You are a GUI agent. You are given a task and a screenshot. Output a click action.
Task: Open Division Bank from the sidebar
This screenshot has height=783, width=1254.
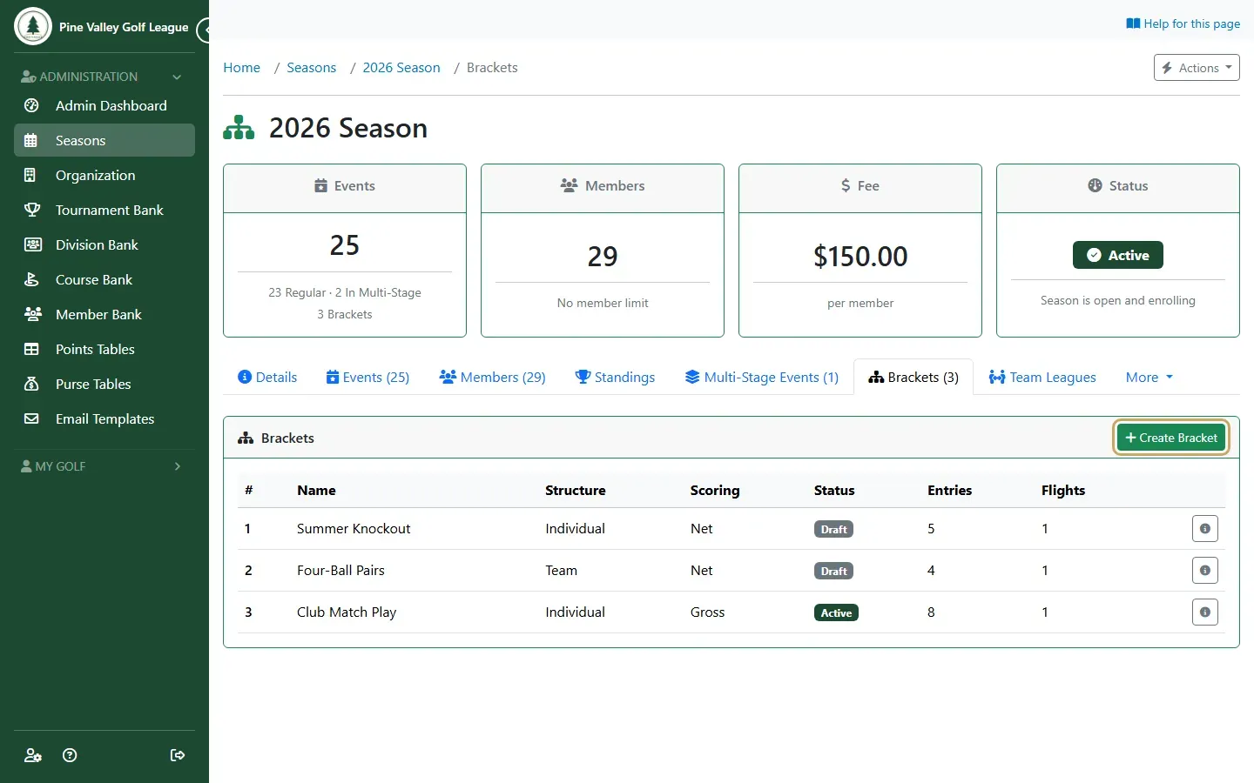pos(104,244)
